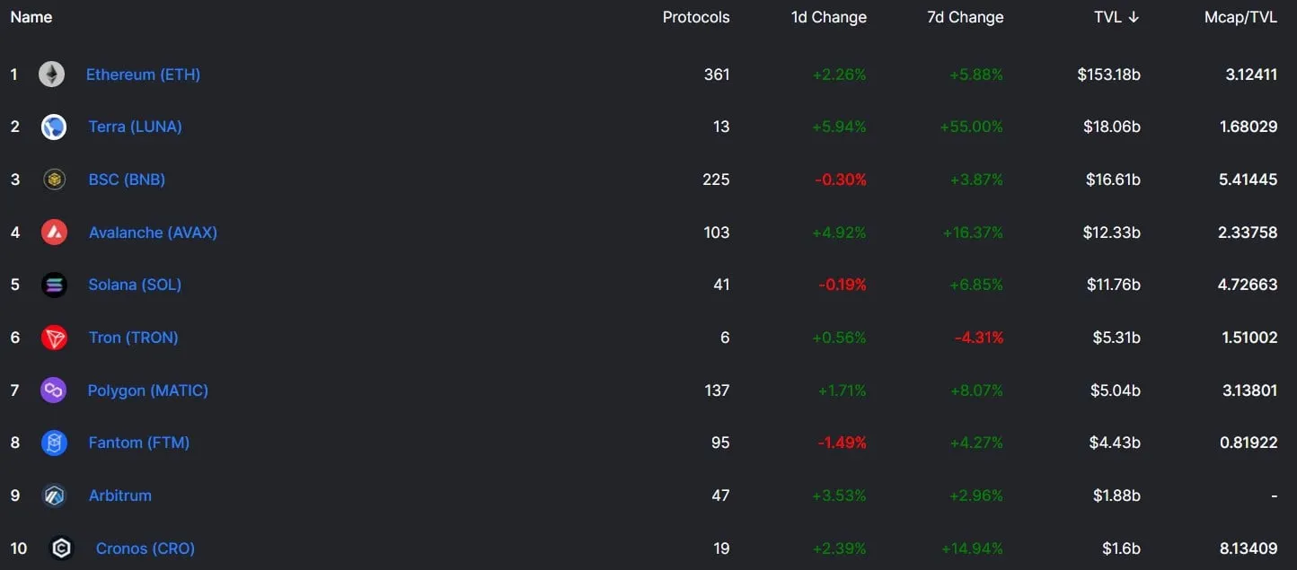Screen dimensions: 1297x570
Task: Click the Cronos logo icon
Action: tap(61, 548)
